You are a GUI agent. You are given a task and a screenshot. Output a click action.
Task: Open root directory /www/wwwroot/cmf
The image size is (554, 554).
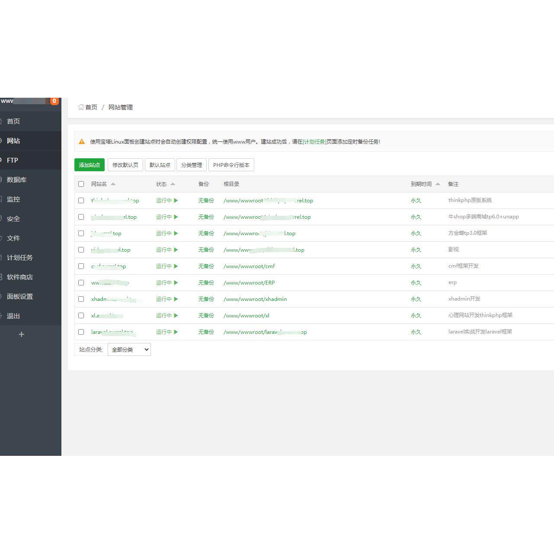click(x=249, y=266)
